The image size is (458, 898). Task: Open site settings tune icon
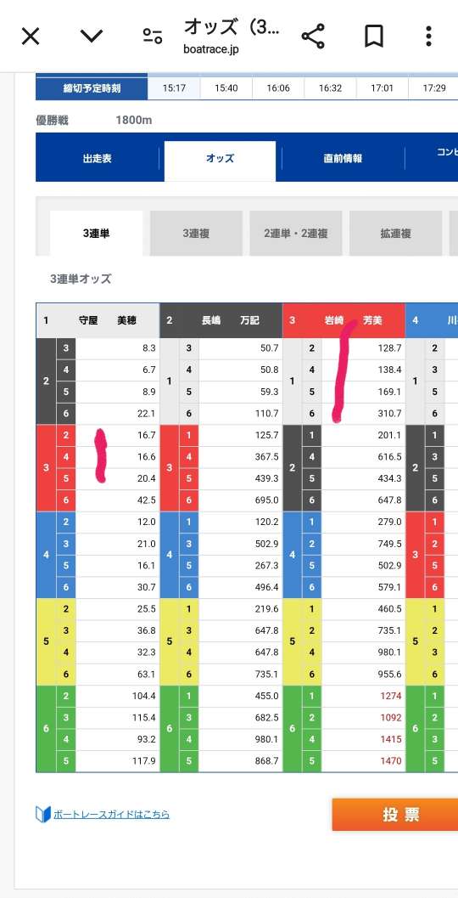(x=153, y=37)
